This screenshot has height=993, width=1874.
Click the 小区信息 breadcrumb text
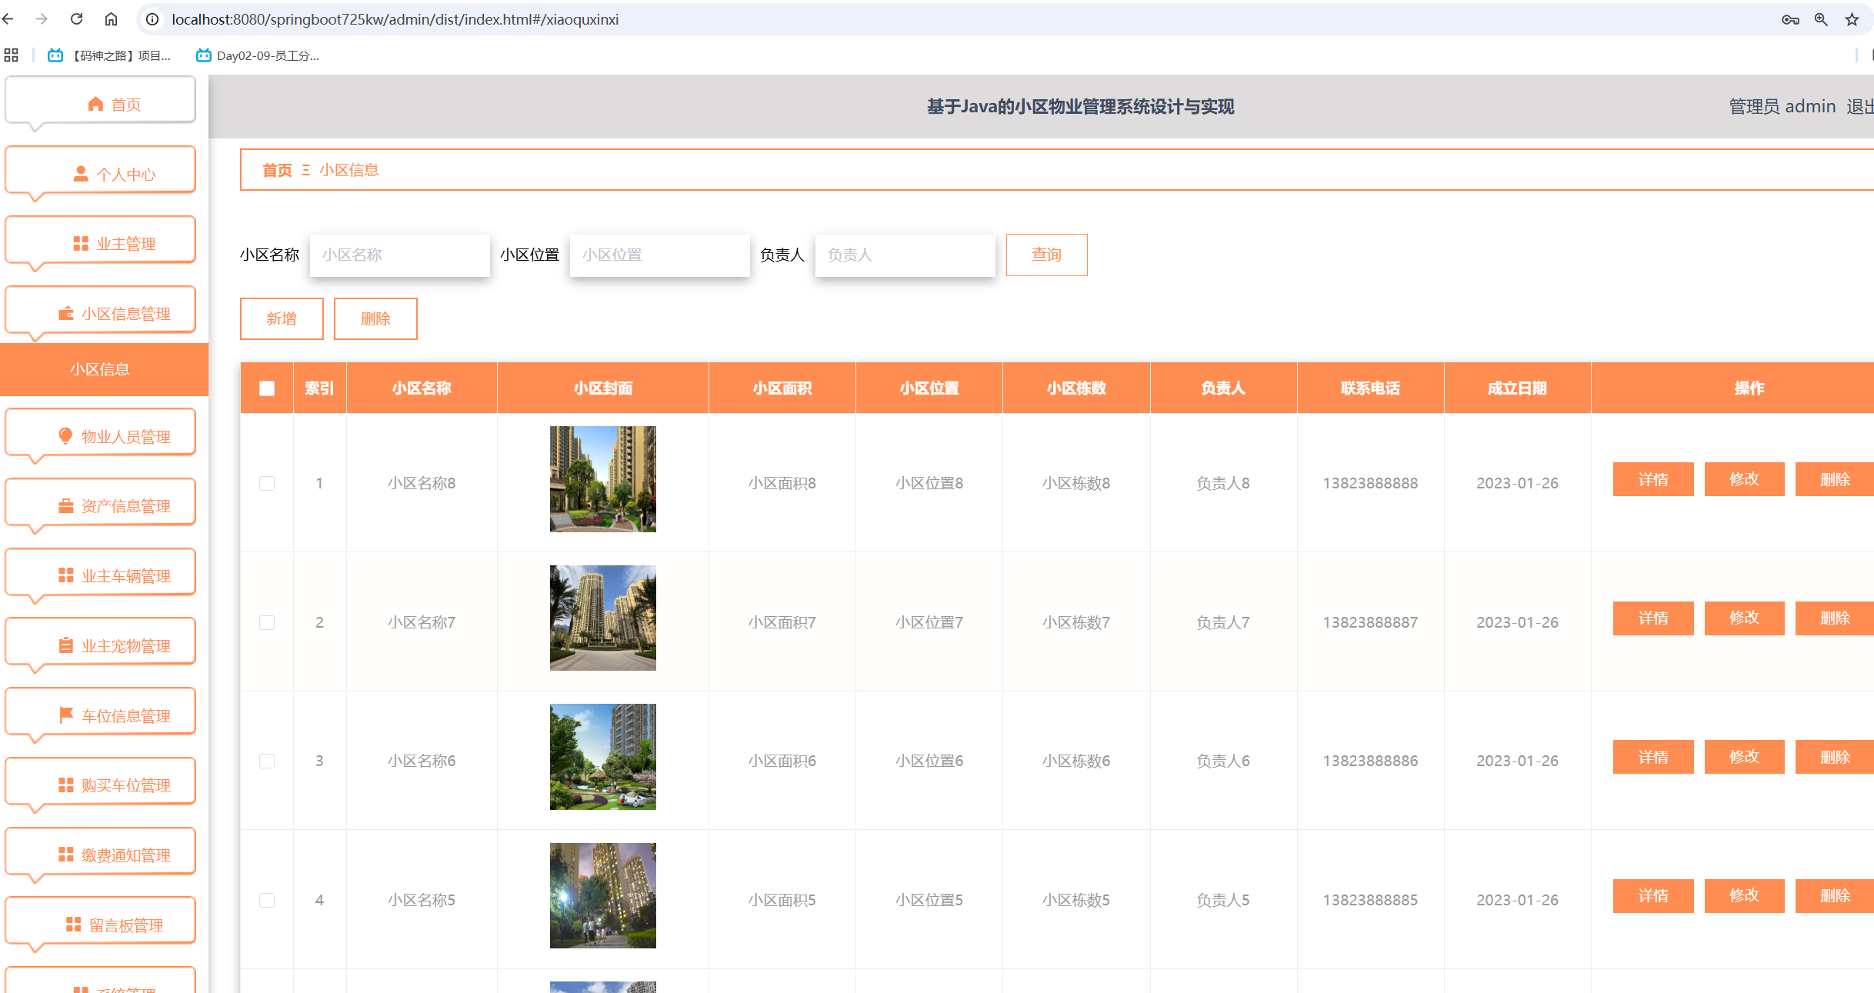click(x=349, y=170)
